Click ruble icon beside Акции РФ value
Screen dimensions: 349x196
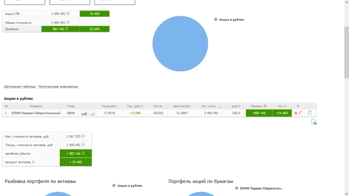pos(68,14)
